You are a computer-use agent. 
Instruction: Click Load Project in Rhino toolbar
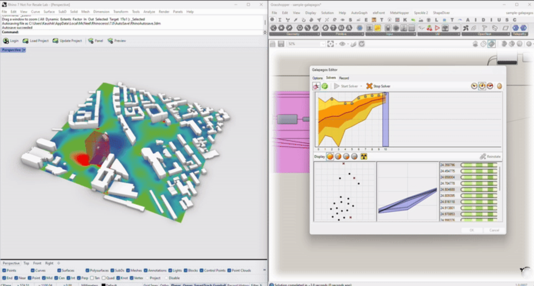click(x=35, y=41)
